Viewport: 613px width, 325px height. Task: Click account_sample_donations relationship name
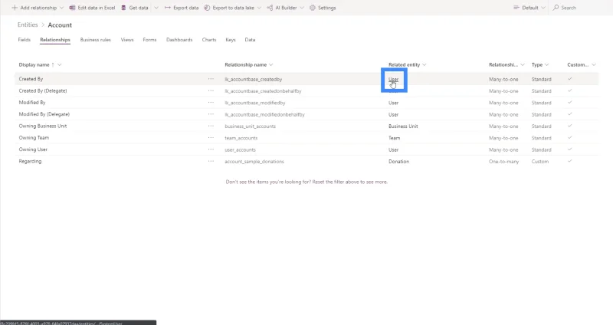click(254, 162)
